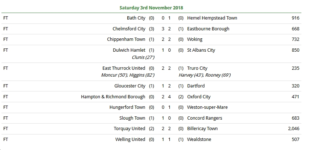Viewport: 313px width, 150px height.
Task: Open the Bath City team link
Action: 136,18
